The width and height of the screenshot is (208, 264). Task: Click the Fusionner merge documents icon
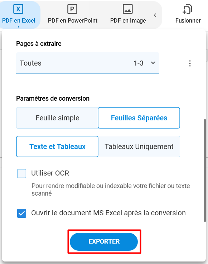188,9
